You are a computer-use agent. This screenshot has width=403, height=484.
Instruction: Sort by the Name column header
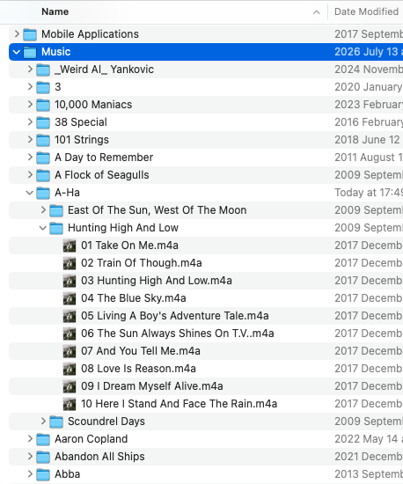(x=55, y=11)
